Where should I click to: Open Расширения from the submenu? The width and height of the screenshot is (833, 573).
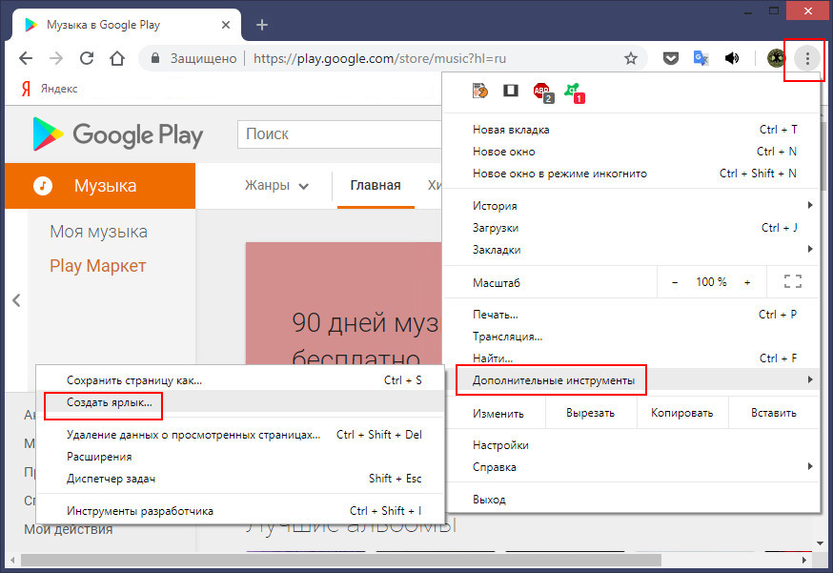pyautogui.click(x=240, y=457)
